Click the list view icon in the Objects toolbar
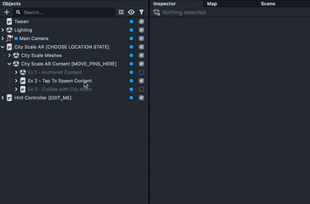This screenshot has height=204, width=310. click(x=121, y=12)
